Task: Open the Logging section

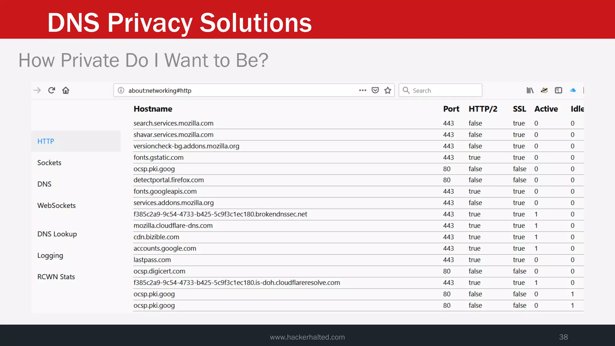Action: (50, 256)
